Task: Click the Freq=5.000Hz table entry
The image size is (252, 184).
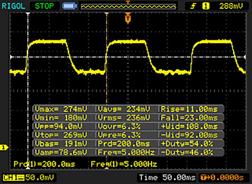Action: point(126,152)
